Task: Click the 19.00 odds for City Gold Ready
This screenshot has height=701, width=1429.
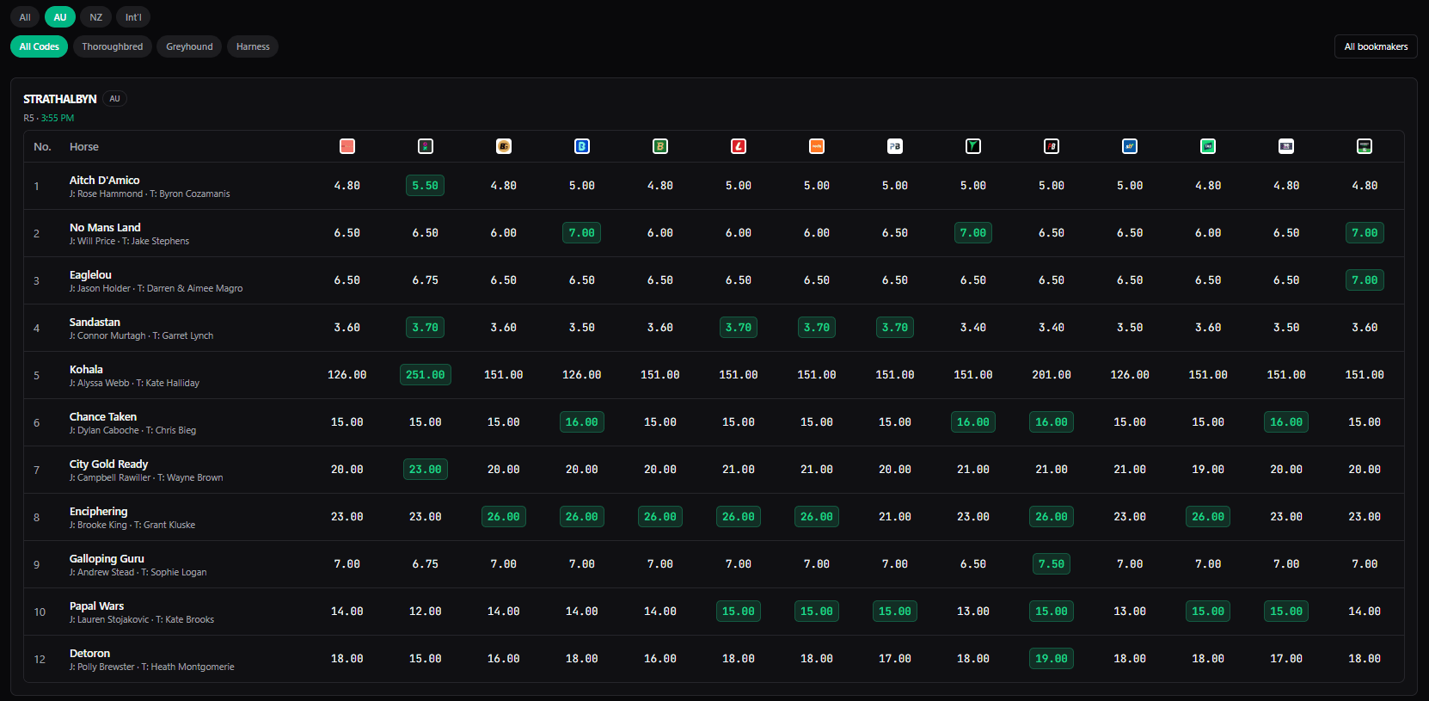Action: pyautogui.click(x=1208, y=470)
